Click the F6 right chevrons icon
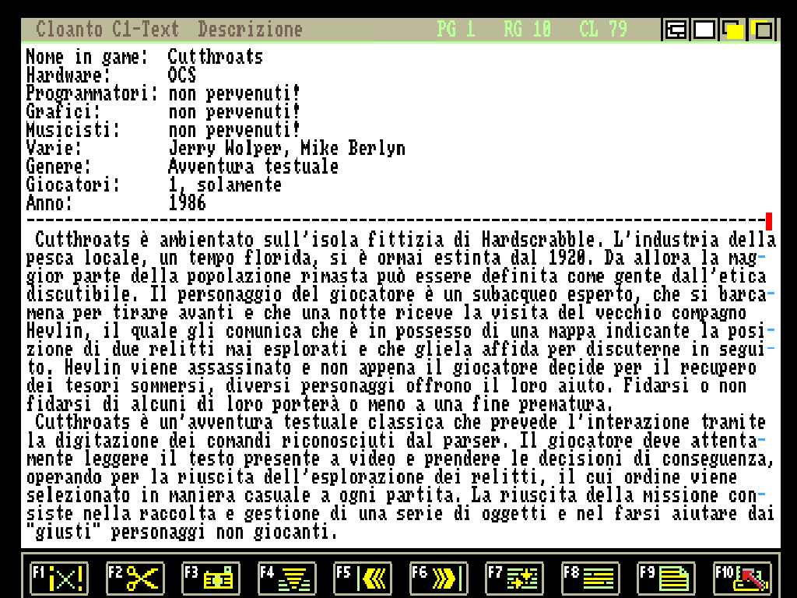797x598 pixels. (x=438, y=578)
